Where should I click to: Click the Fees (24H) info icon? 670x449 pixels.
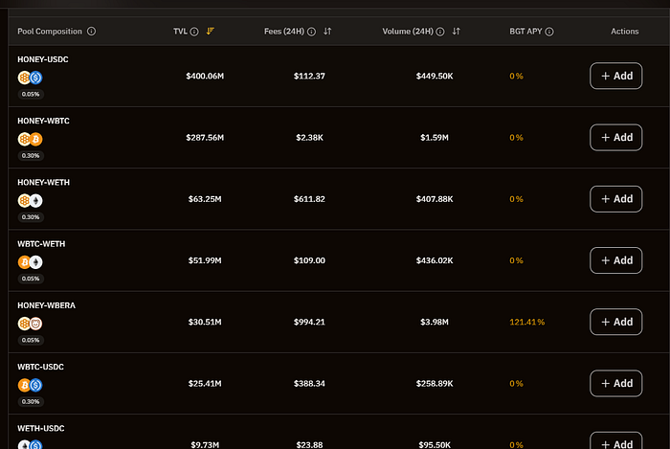(311, 32)
